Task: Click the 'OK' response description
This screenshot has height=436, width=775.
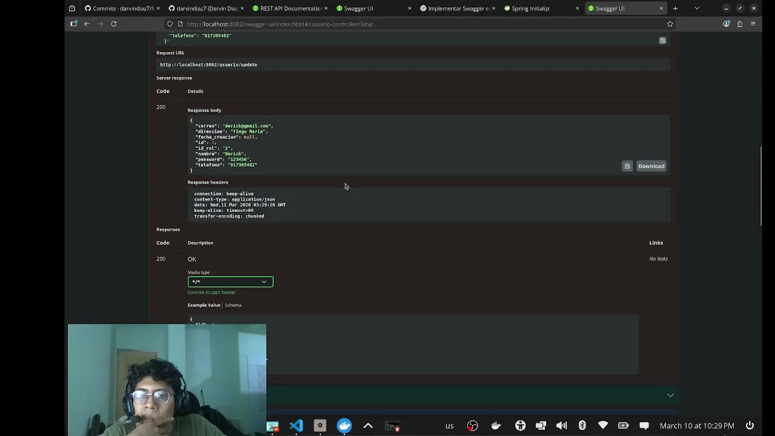Action: coord(192,259)
